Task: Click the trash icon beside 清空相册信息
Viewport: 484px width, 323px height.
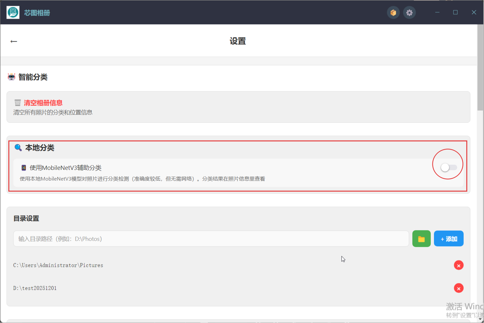Action: point(17,103)
